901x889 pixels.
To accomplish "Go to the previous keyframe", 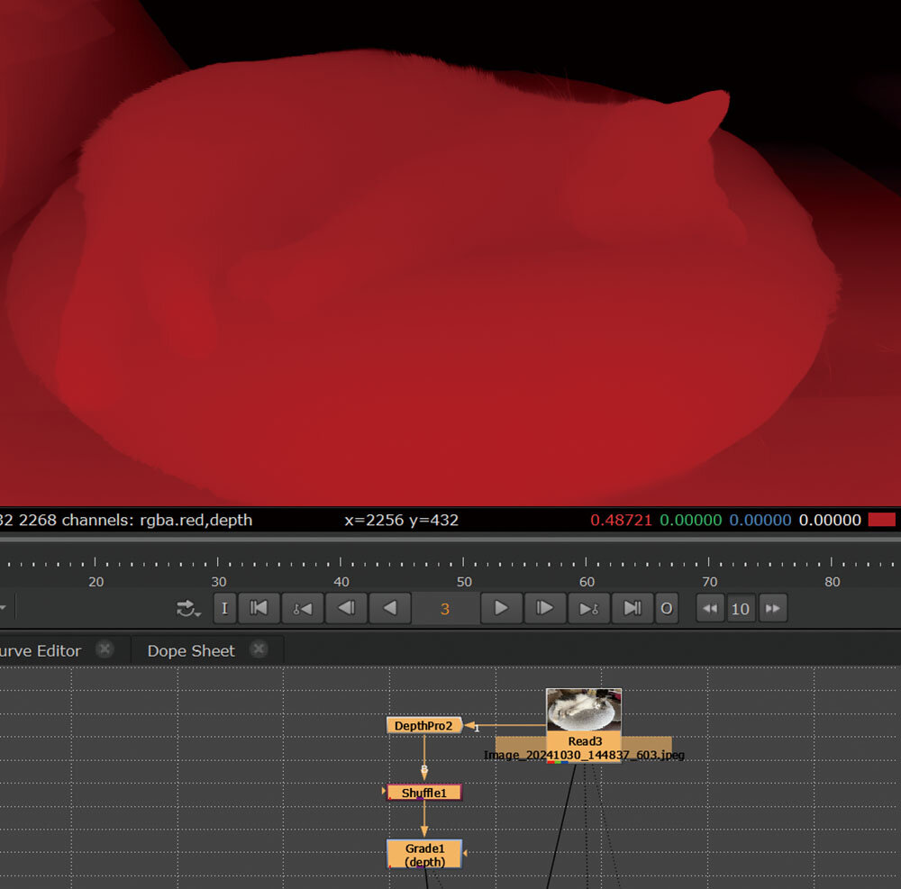I will [302, 609].
